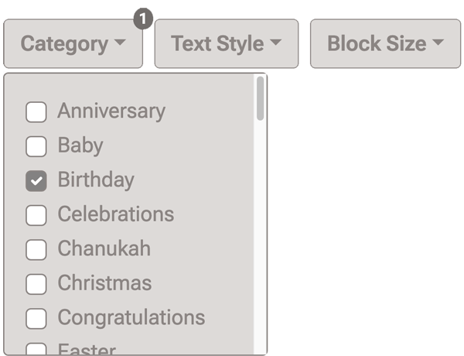Image resolution: width=464 pixels, height=356 pixels.
Task: Click the category list scrollbar thumb
Action: pyautogui.click(x=260, y=99)
